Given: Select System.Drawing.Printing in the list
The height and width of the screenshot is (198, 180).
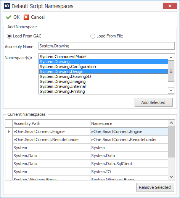Looking at the screenshot, I should click(x=103, y=91).
